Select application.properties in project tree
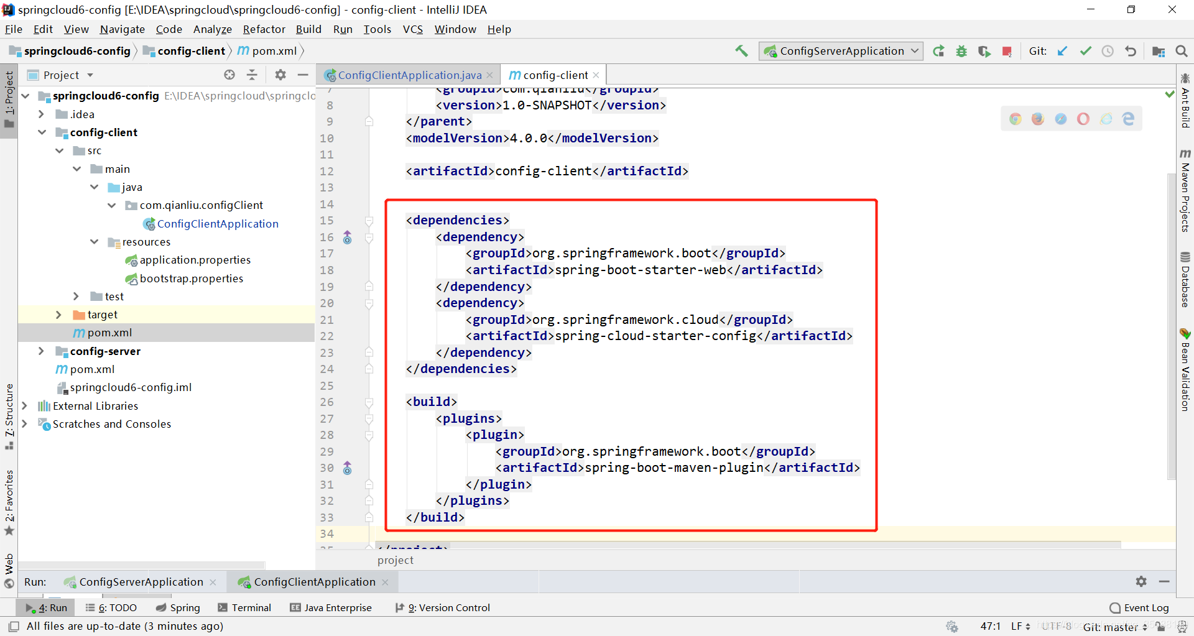Viewport: 1194px width, 636px height. 188,260
